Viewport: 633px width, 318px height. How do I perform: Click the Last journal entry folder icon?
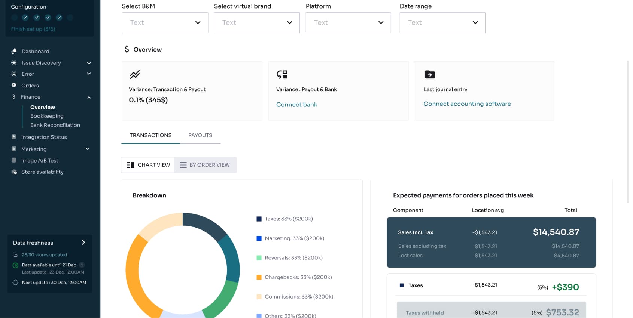click(430, 74)
